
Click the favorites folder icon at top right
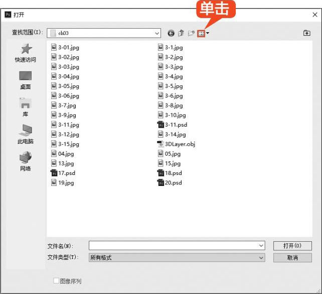[307, 33]
